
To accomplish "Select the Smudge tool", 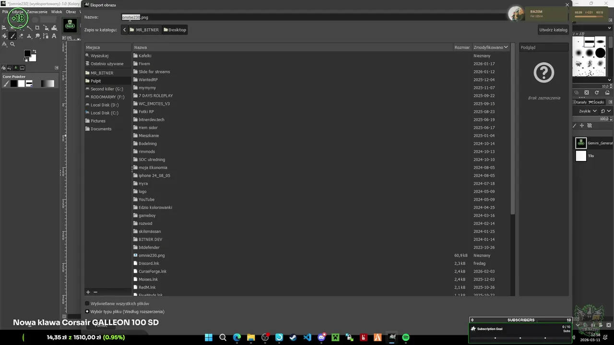I will point(37,36).
